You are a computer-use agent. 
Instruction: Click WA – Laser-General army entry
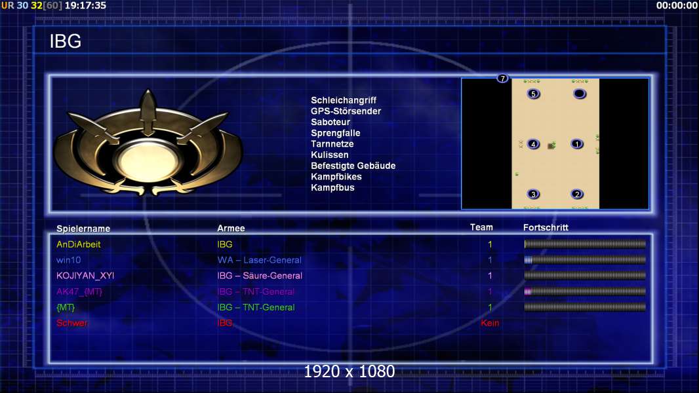click(x=260, y=260)
